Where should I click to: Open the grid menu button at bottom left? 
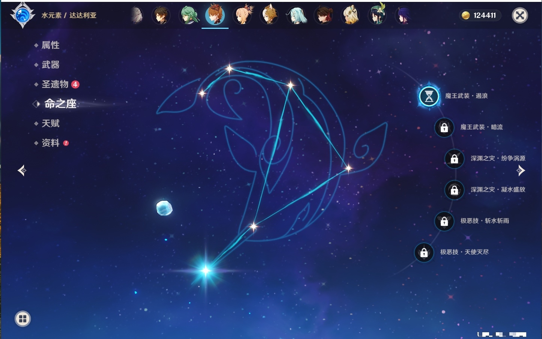23,319
